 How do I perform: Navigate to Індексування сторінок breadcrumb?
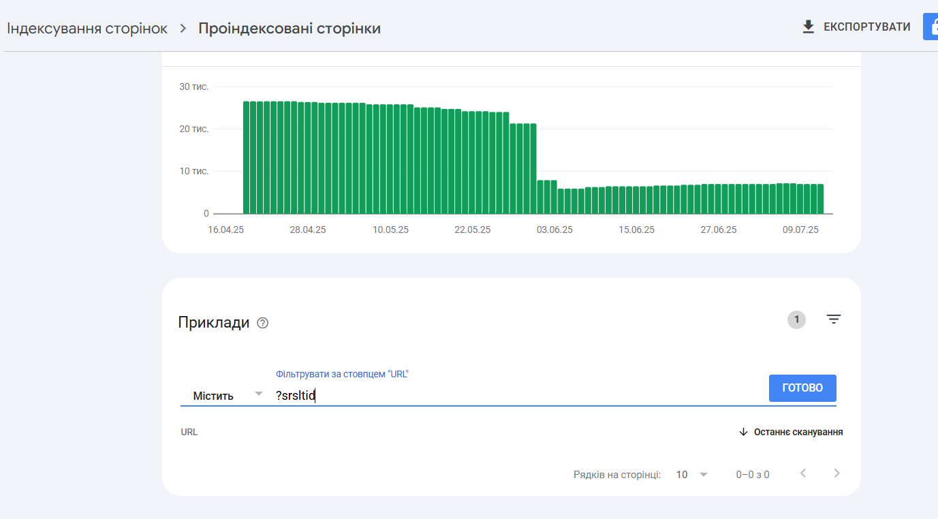pos(87,29)
